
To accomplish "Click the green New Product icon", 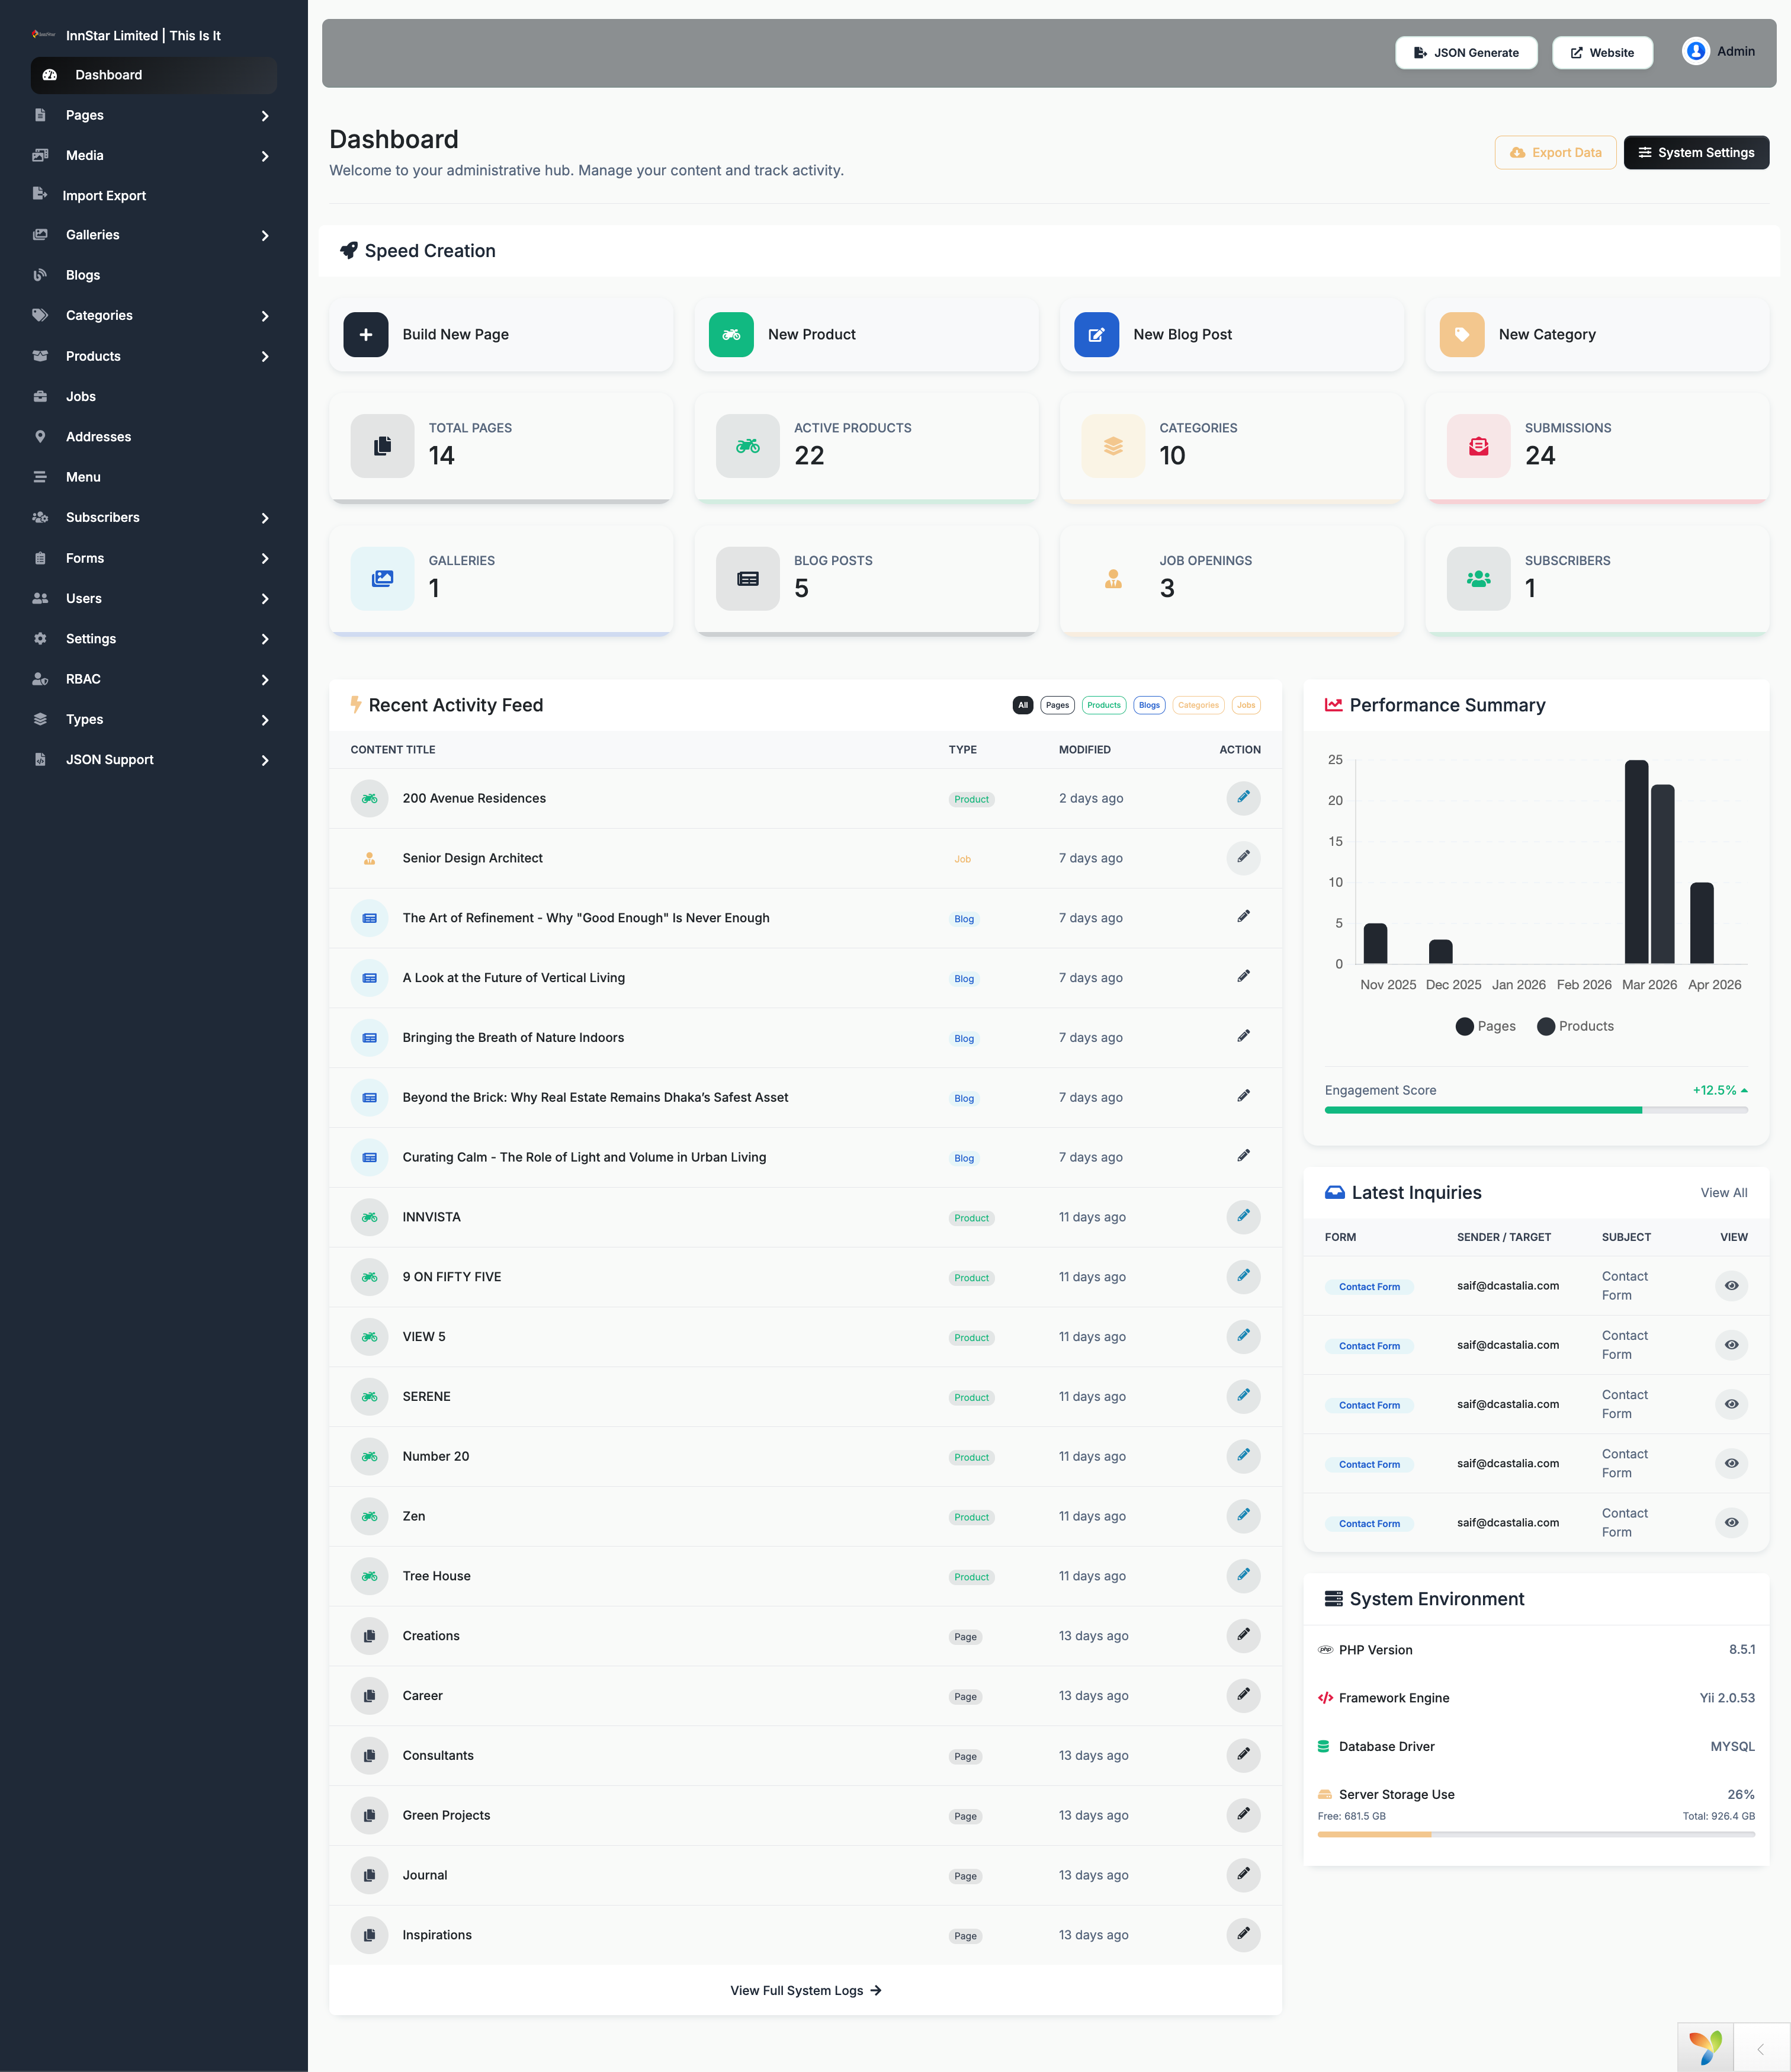I will tap(731, 334).
